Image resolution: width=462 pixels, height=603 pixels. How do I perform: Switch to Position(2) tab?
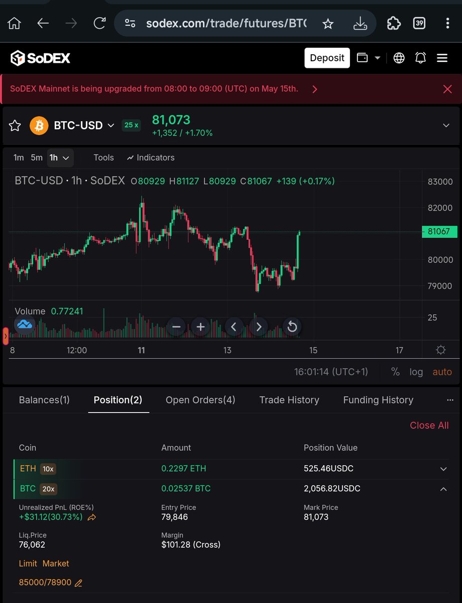coord(118,400)
